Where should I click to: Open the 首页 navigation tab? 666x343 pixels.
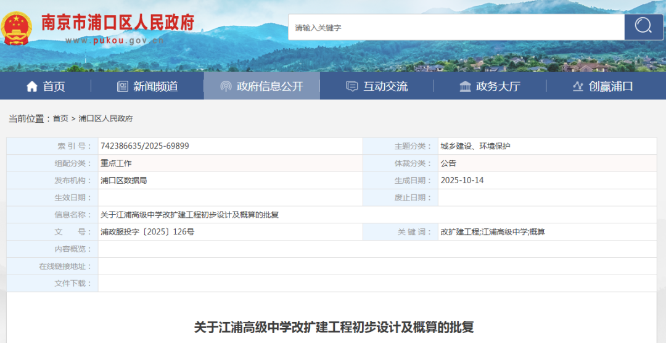coord(54,86)
